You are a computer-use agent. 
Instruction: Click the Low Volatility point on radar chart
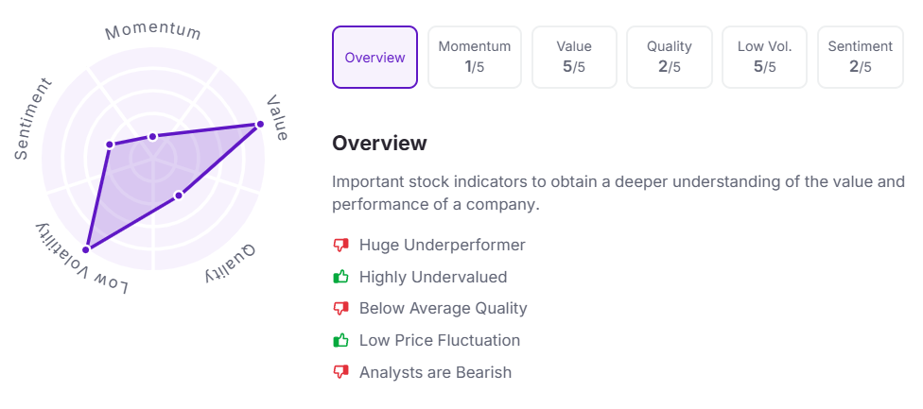click(x=86, y=249)
